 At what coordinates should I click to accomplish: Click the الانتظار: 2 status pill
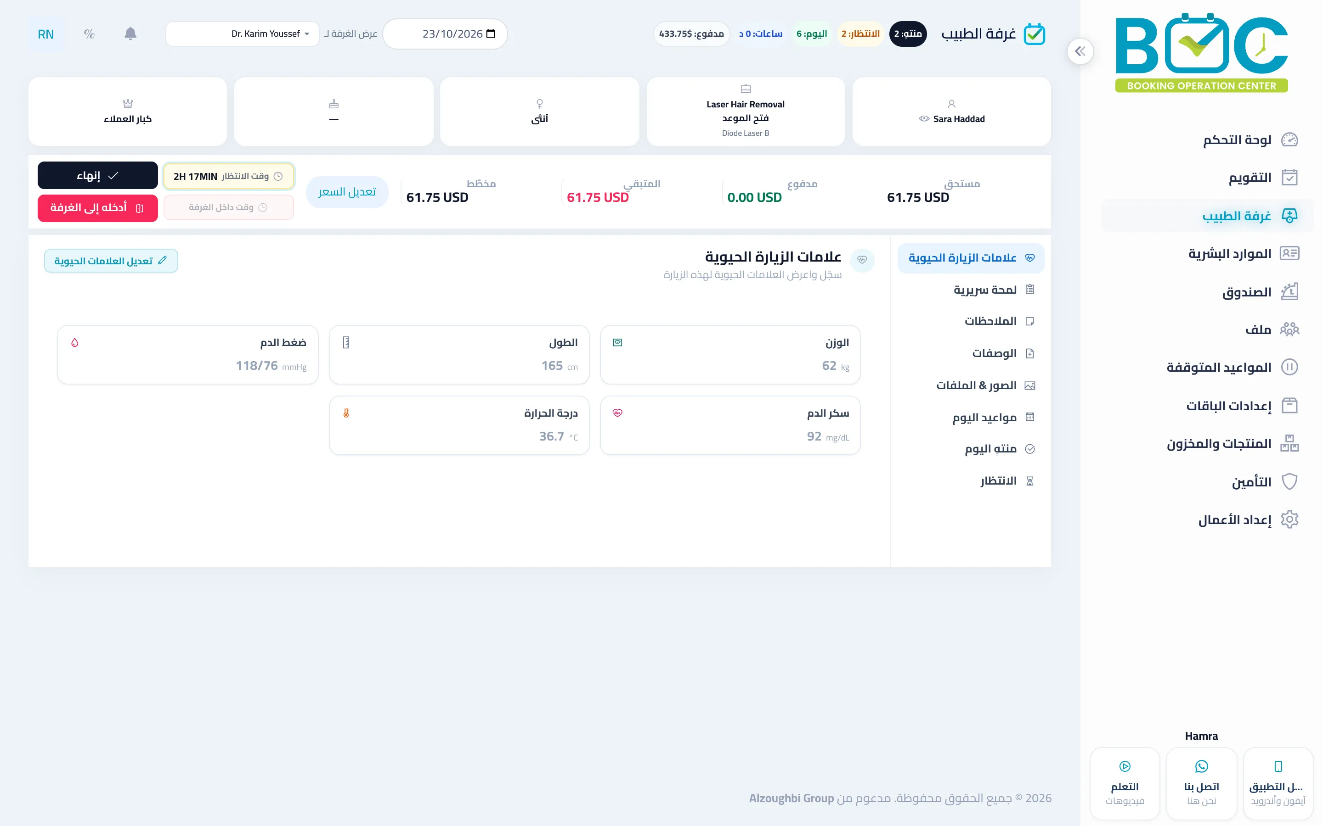860,34
